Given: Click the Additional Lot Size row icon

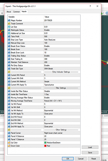Looking at the screenshot, I should (x=9, y=33).
